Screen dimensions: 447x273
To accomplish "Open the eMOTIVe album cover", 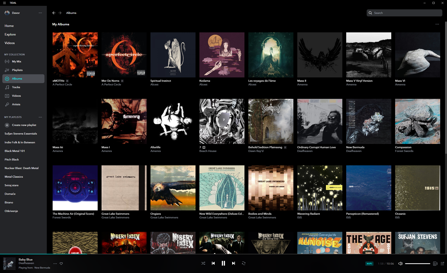I will pos(75,55).
